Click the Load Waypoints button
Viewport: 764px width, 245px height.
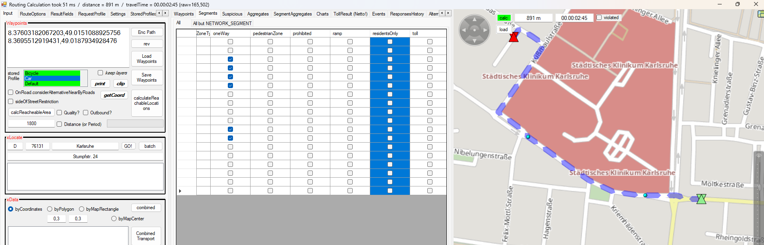[x=146, y=59]
